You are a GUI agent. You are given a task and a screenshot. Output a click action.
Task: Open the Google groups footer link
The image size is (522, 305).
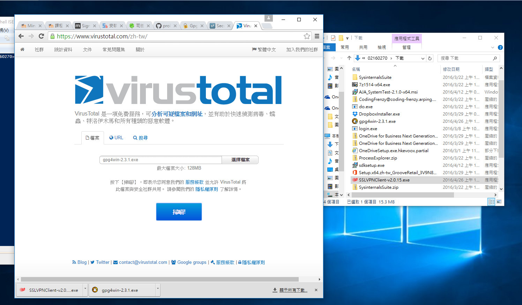click(189, 262)
